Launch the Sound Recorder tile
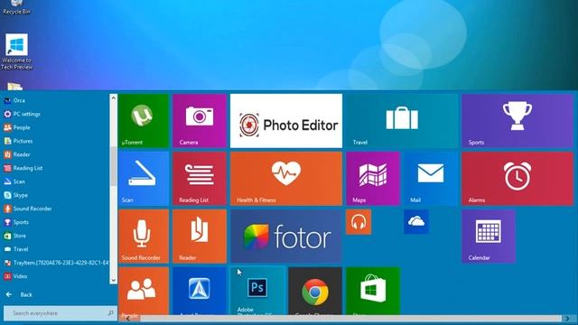578x325 pixels. click(x=144, y=237)
